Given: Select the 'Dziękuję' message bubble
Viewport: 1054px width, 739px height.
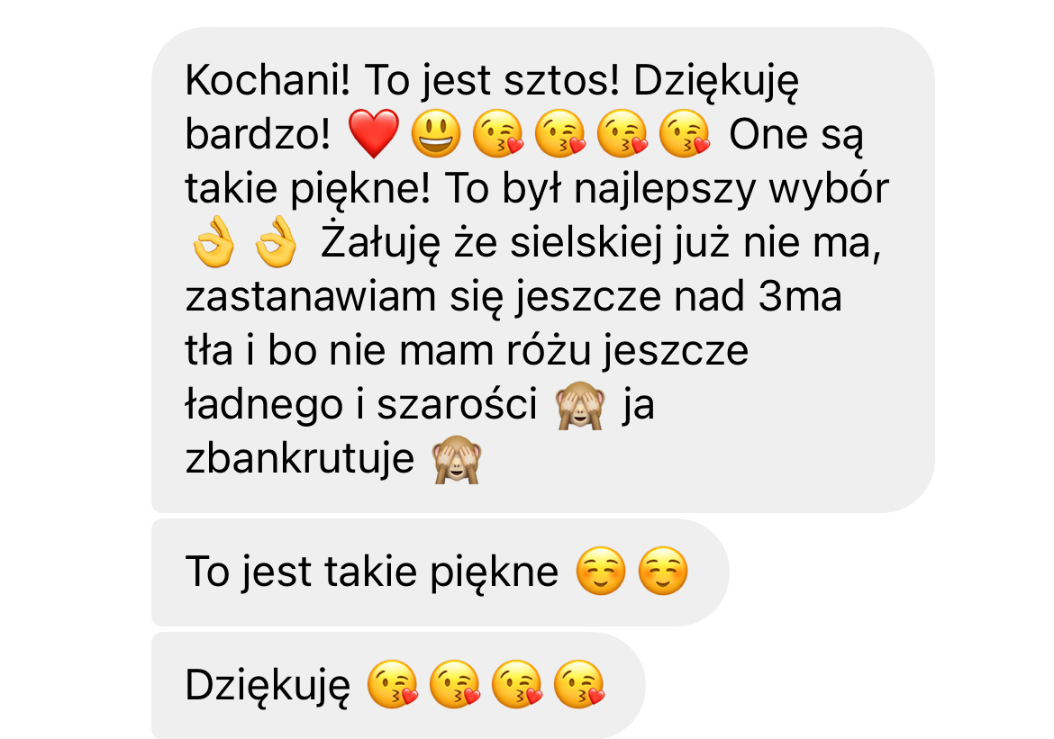Looking at the screenshot, I should [x=398, y=685].
